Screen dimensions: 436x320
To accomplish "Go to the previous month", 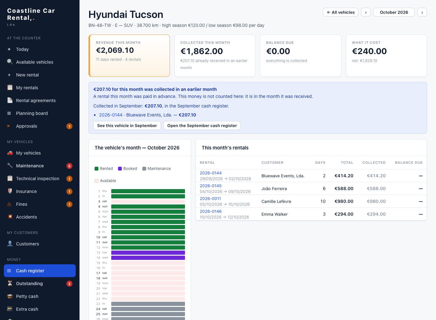I will (366, 12).
